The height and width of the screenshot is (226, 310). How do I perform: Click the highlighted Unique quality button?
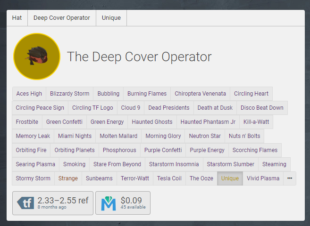pyautogui.click(x=230, y=178)
